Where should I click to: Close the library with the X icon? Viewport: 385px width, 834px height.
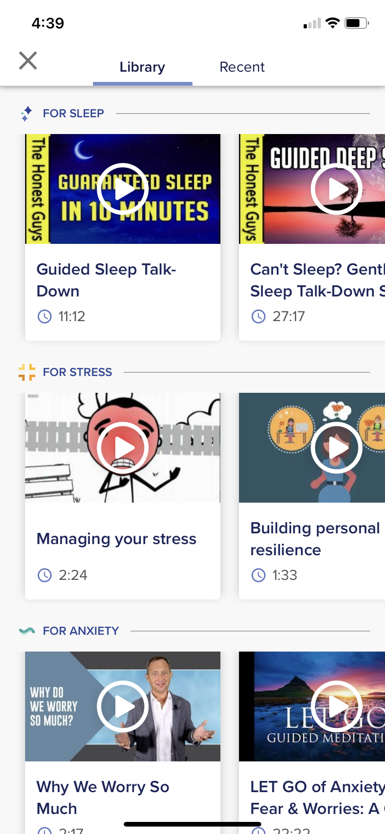pos(28,61)
